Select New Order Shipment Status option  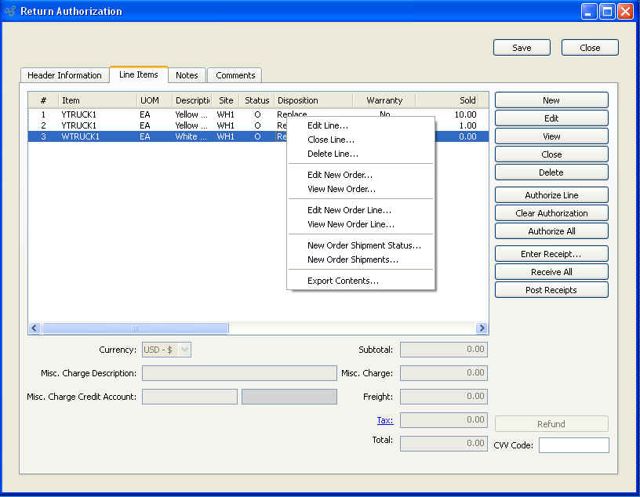364,245
